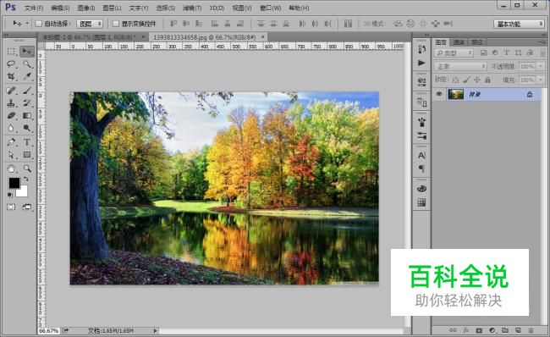Open the 不透明度 opacity slider arrow
Viewport: 550px width, 337px height.
(541, 66)
